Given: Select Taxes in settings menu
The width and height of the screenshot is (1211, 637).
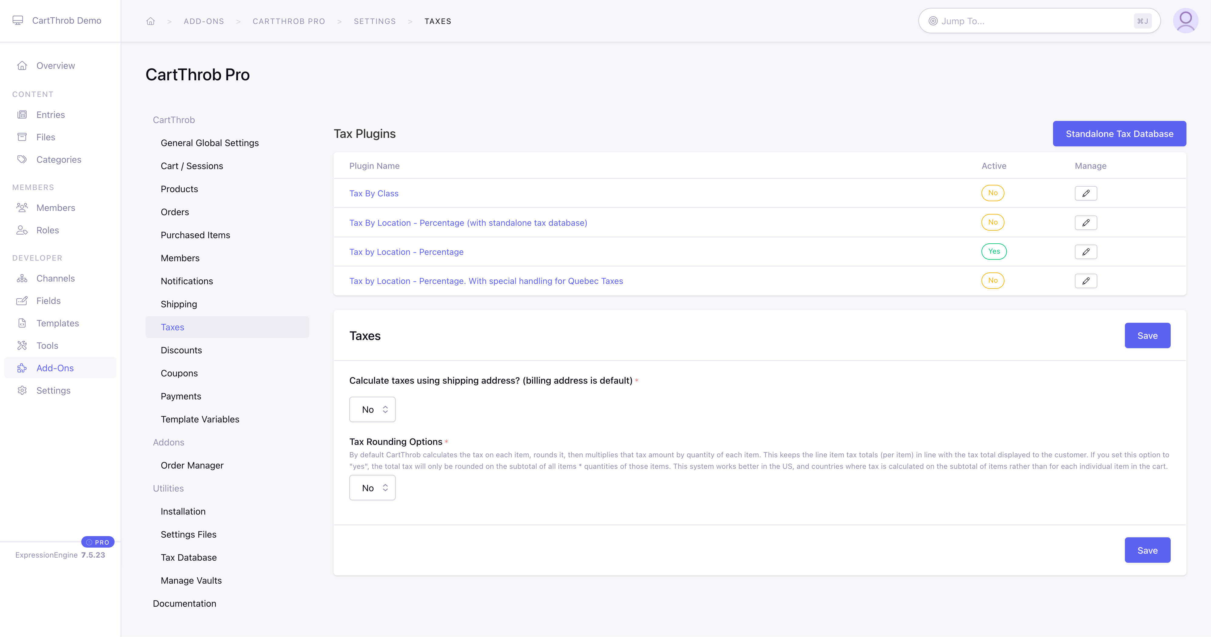Looking at the screenshot, I should click(x=227, y=327).
